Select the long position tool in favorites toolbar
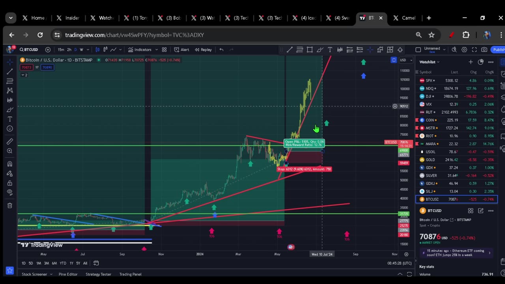This screenshot has width=505, height=284. 350,50
